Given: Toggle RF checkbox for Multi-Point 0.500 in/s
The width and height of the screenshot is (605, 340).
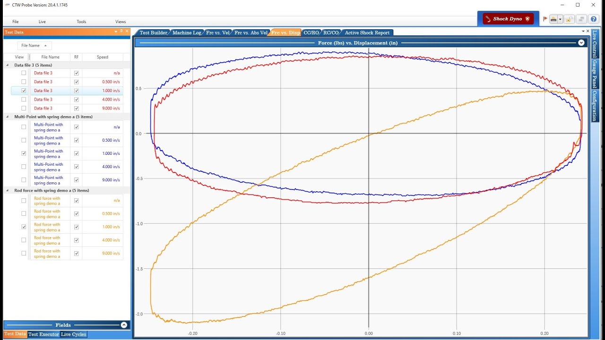Looking at the screenshot, I should click(x=76, y=140).
